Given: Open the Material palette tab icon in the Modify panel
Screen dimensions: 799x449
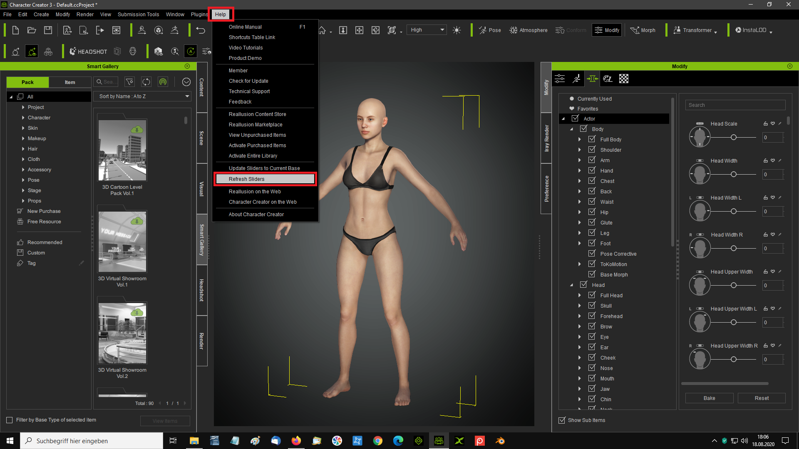Looking at the screenshot, I should [x=608, y=79].
